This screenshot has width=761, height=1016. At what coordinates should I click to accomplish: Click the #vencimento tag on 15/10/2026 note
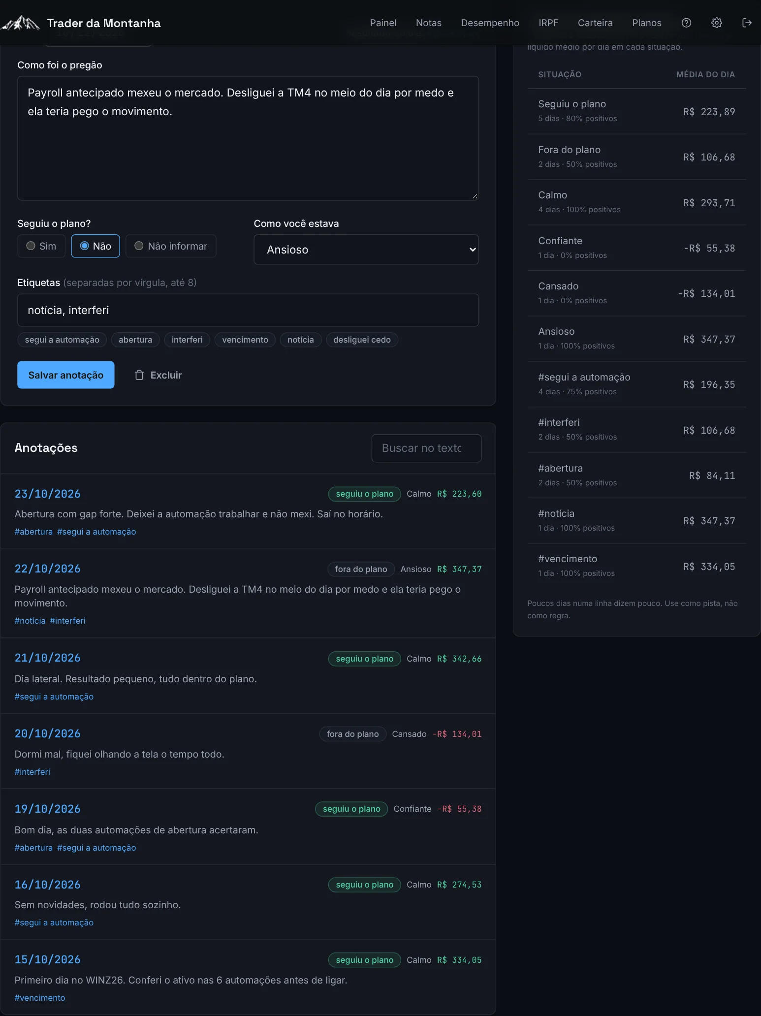pyautogui.click(x=40, y=998)
